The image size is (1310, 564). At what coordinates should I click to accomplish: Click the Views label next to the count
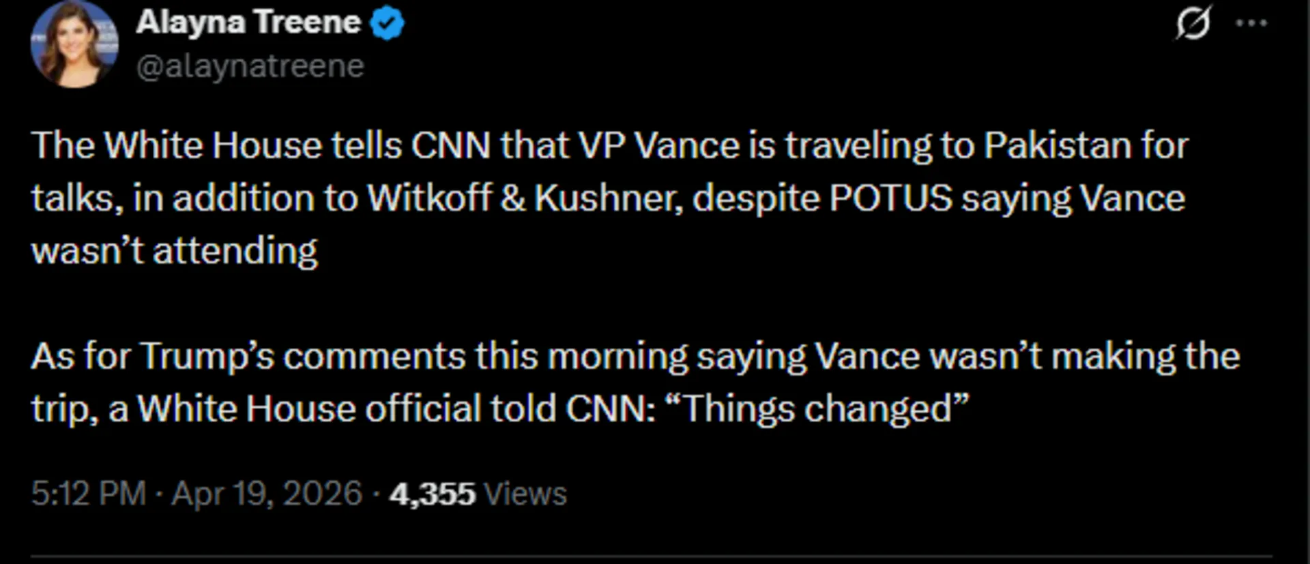[525, 494]
